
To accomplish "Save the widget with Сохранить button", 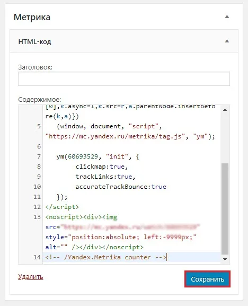I will [207, 279].
